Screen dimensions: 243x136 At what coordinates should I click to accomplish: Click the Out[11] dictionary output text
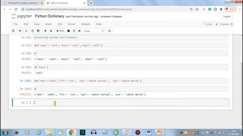(90, 94)
